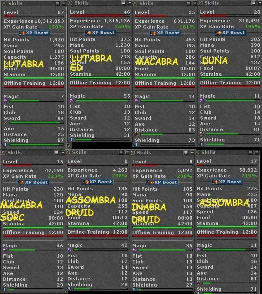Activate XP Boost in the Level 46 panel
This screenshot has height=294, width=262.
(100, 33)
